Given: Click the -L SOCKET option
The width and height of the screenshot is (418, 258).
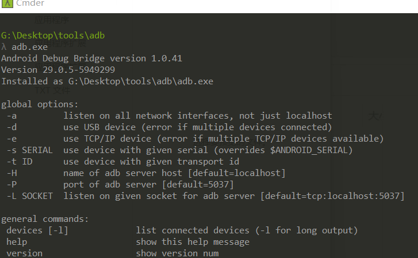Looking at the screenshot, I should [x=30, y=196].
